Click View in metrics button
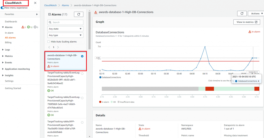Image resolution: width=264 pixels, height=138 pixels. point(247,22)
